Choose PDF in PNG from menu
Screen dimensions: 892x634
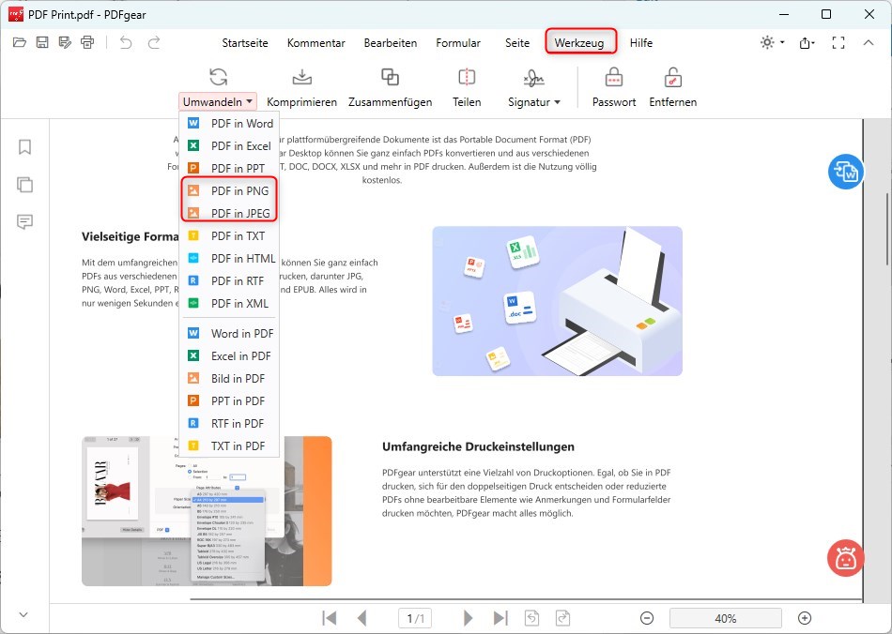[x=239, y=190]
